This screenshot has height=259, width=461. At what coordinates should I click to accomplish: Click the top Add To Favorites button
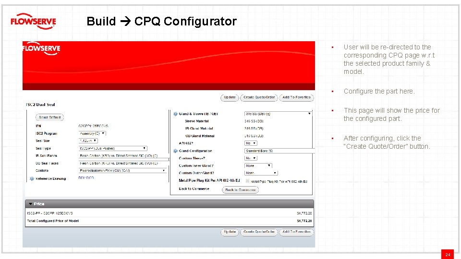tap(297, 97)
